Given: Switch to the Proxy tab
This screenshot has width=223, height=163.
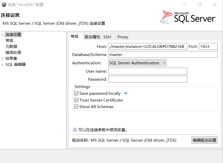Looking at the screenshot, I should coord(122,37).
